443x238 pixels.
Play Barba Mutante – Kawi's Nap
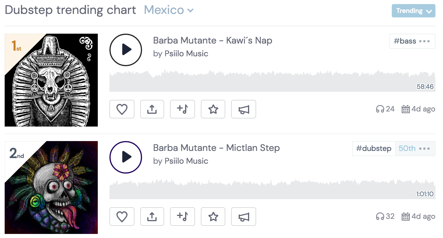126,50
